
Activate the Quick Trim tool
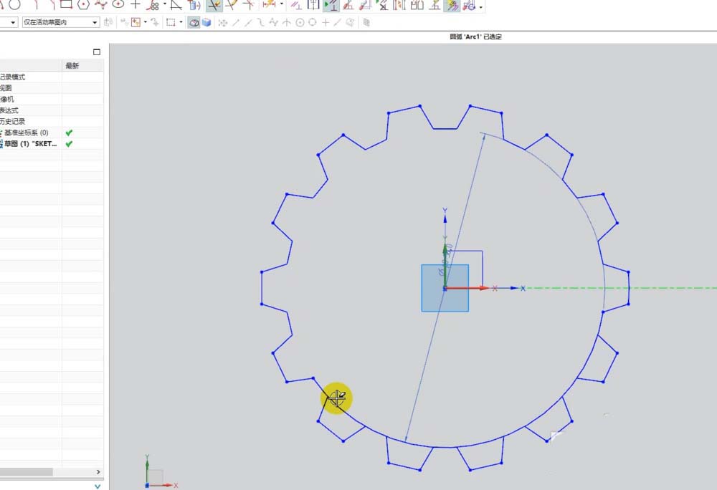[x=214, y=5]
